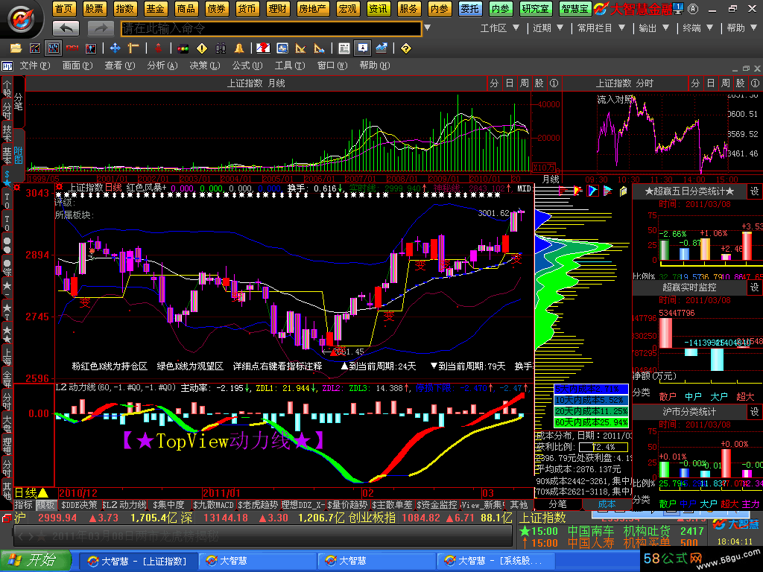
Task: Click the forward arrow navigation button
Action: [101, 29]
